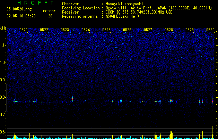Click the Observer label
The height and width of the screenshot is (139, 218).
[70, 4]
